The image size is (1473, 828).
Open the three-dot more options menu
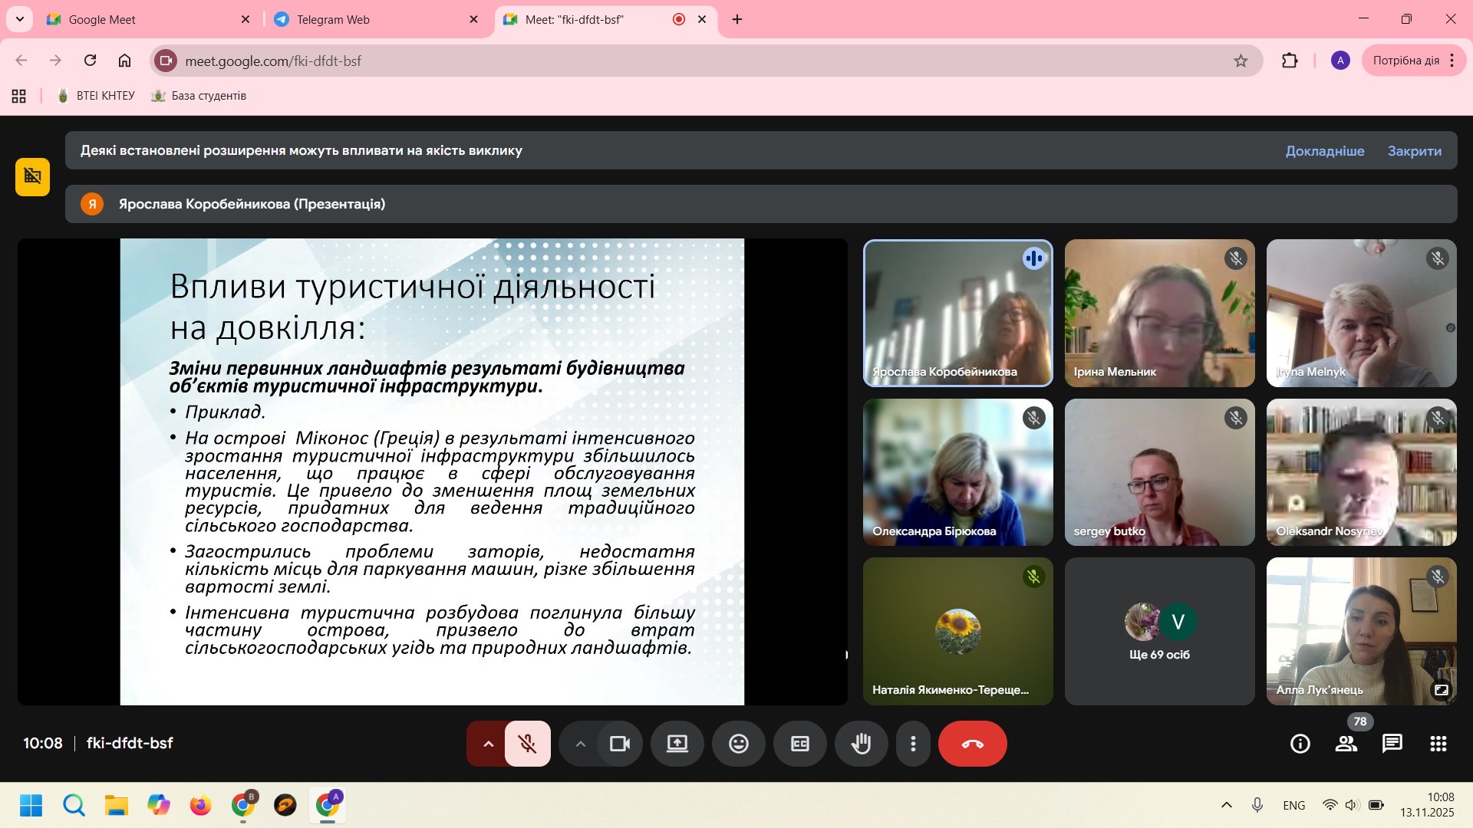(x=912, y=743)
